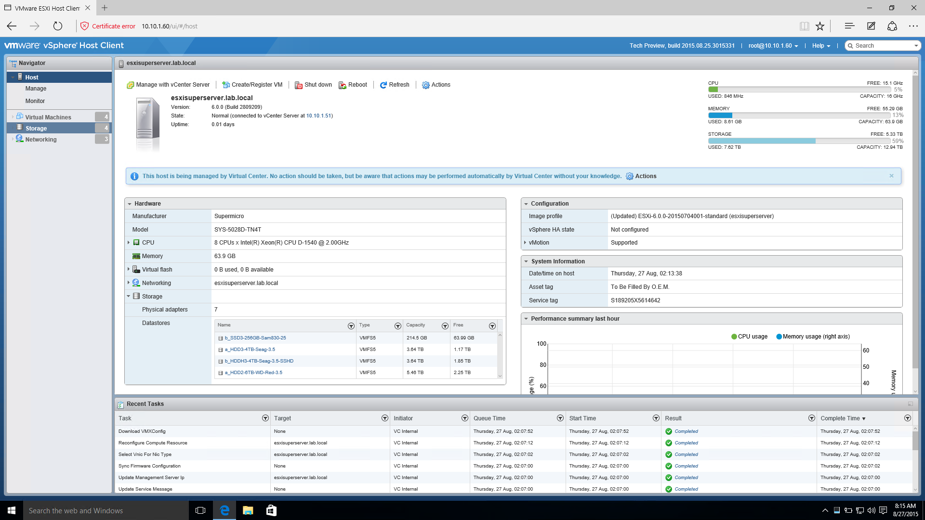This screenshot has height=520, width=925.
Task: Open datastore Name column filter dropdown
Action: click(351, 326)
